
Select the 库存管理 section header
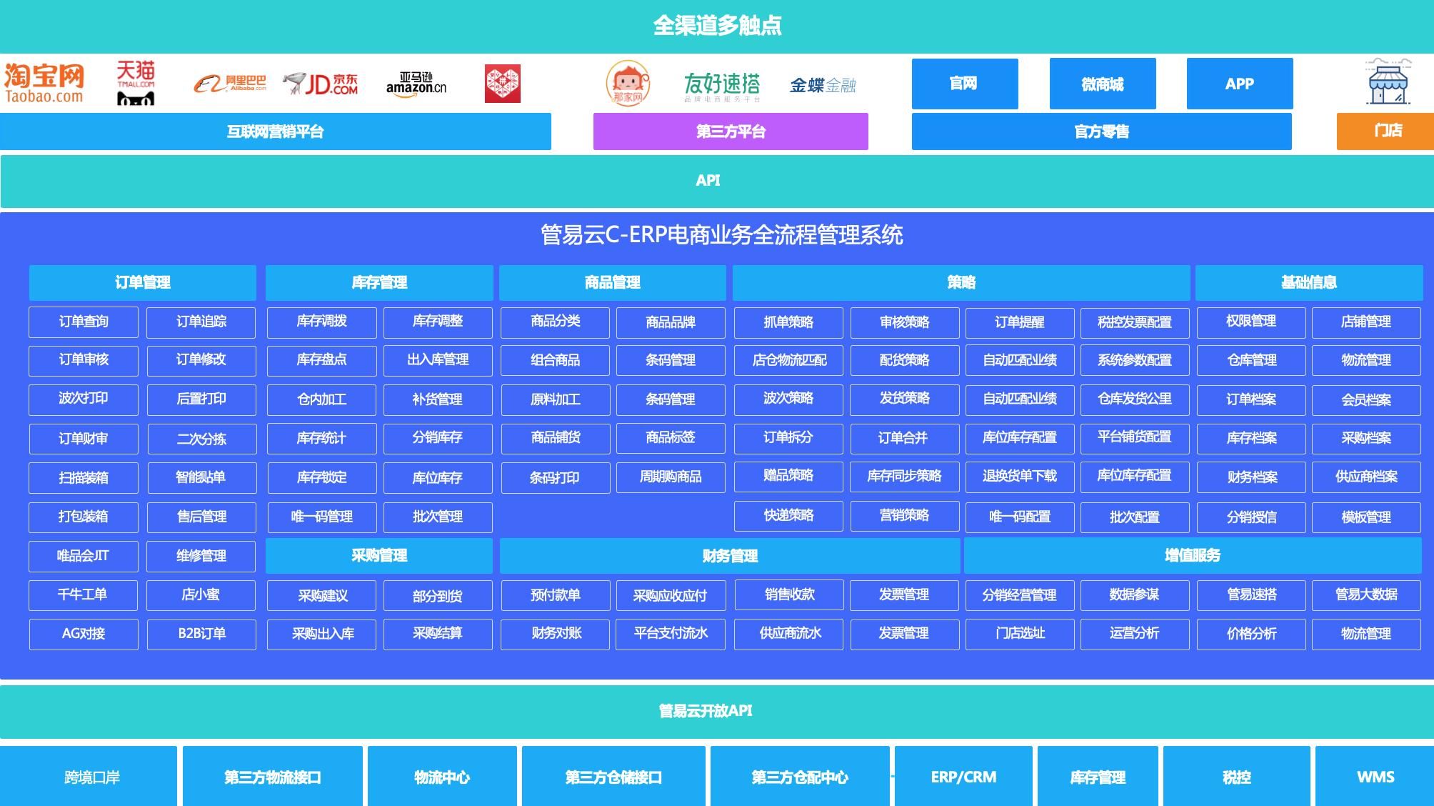click(379, 282)
